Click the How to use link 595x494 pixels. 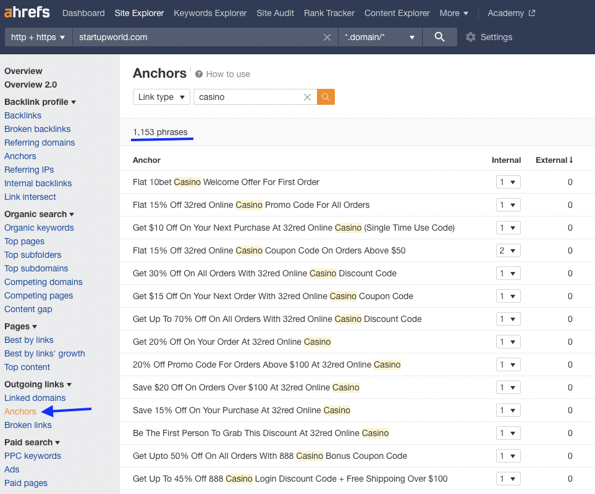(227, 74)
